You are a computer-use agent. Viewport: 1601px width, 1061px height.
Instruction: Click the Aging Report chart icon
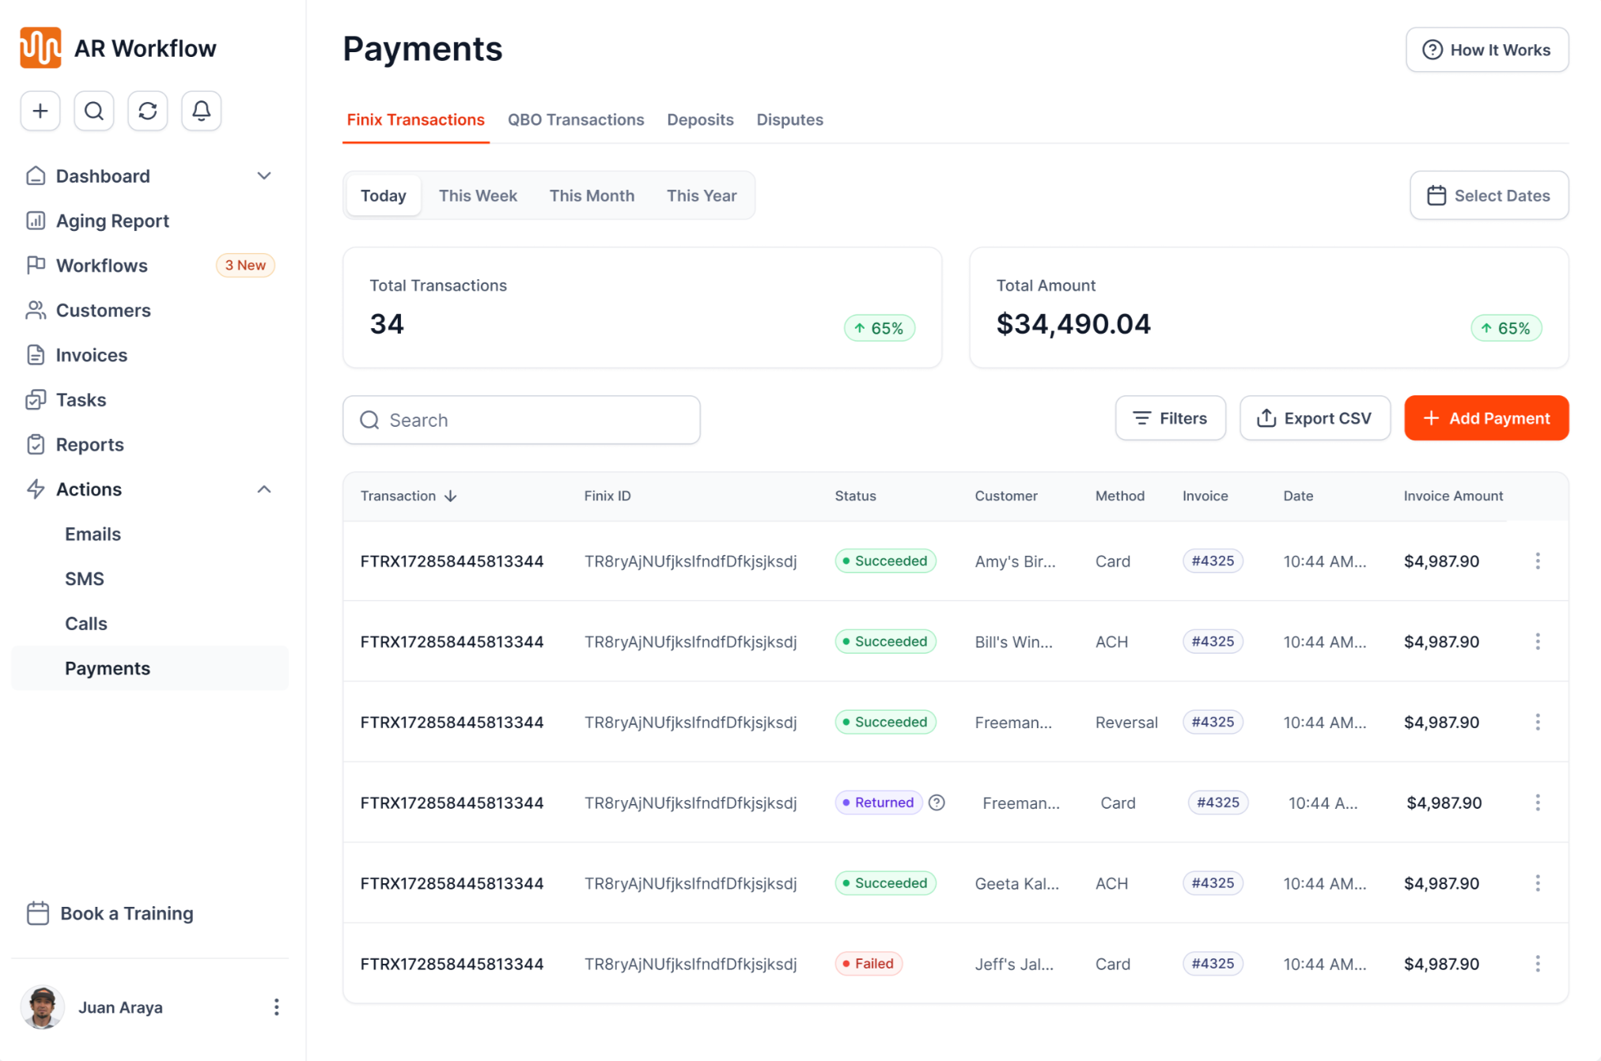point(36,221)
